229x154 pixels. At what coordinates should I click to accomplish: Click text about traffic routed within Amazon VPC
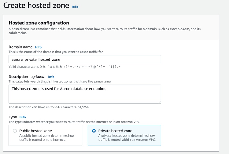click(x=127, y=138)
